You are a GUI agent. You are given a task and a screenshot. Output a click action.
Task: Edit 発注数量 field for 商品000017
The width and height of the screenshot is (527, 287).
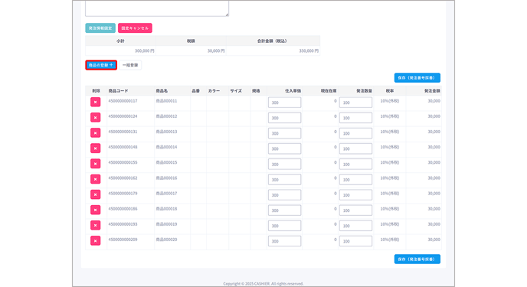click(x=355, y=195)
